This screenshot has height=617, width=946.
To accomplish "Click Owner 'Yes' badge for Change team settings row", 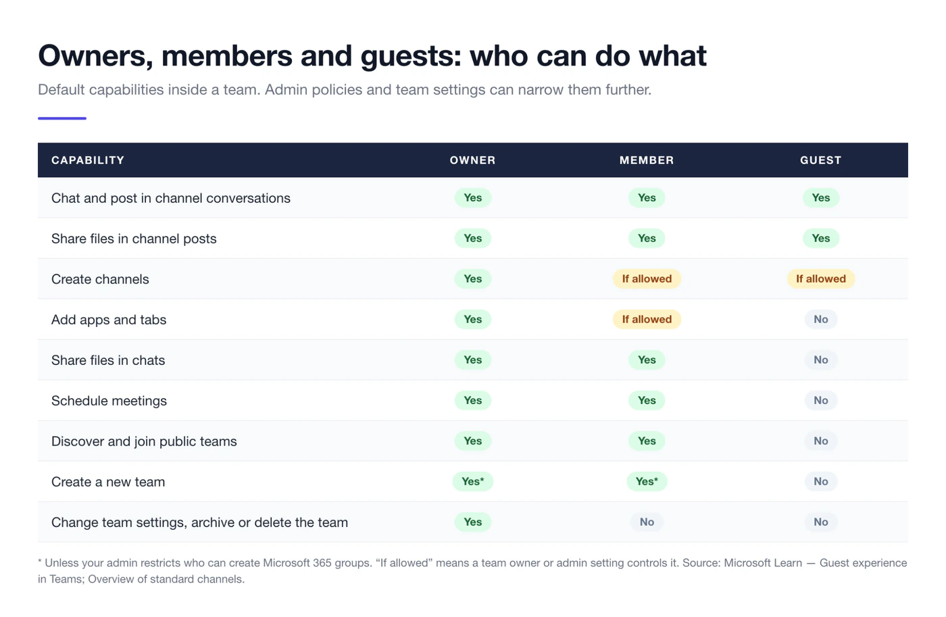I will coord(473,522).
